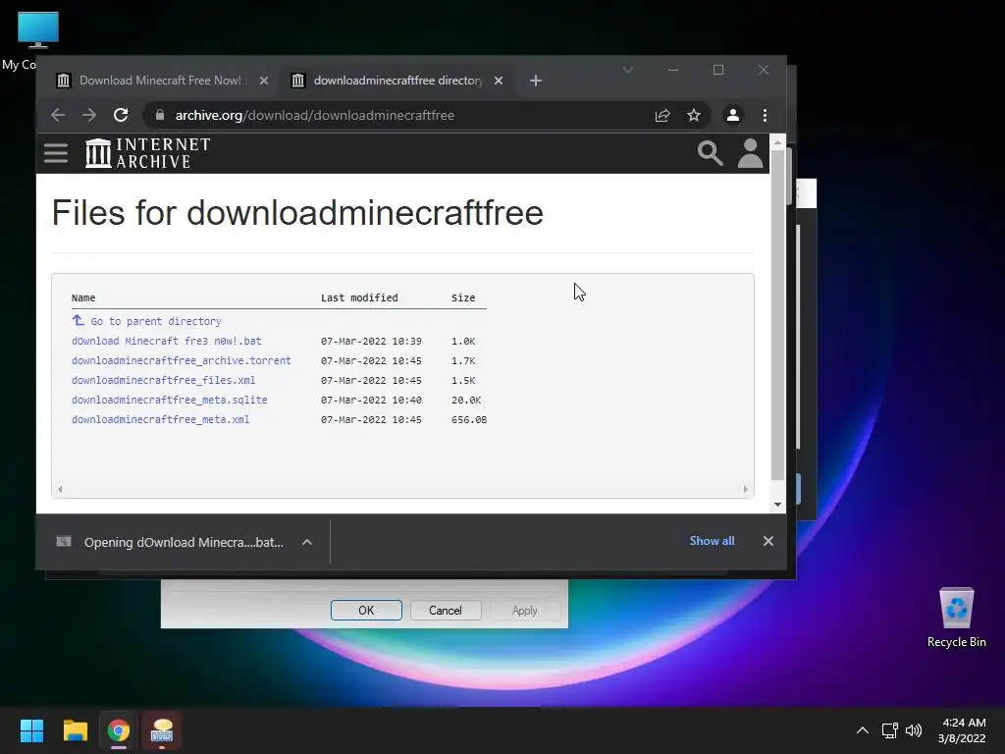Image resolution: width=1005 pixels, height=754 pixels.
Task: Click scrollbar down arrow
Action: pyautogui.click(x=777, y=505)
